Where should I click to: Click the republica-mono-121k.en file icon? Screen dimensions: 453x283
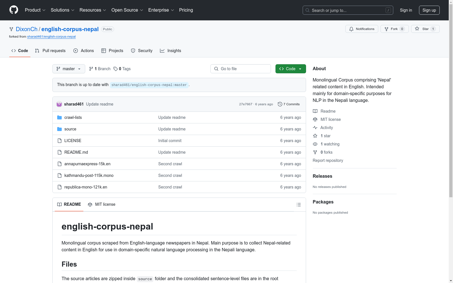click(59, 187)
